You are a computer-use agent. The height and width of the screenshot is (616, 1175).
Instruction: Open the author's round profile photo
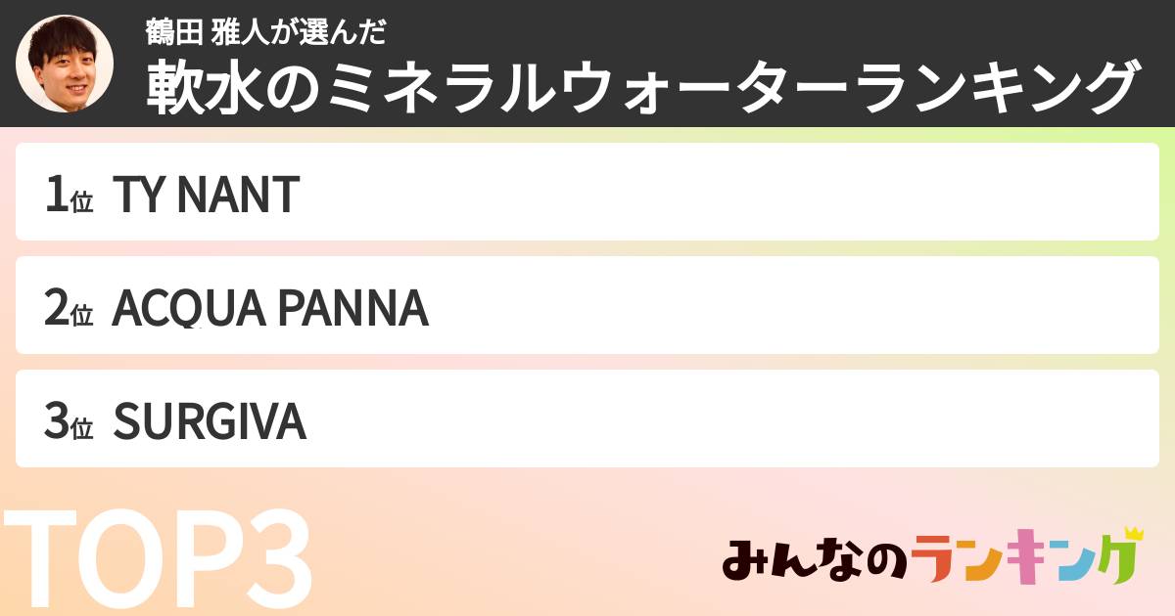point(66,64)
